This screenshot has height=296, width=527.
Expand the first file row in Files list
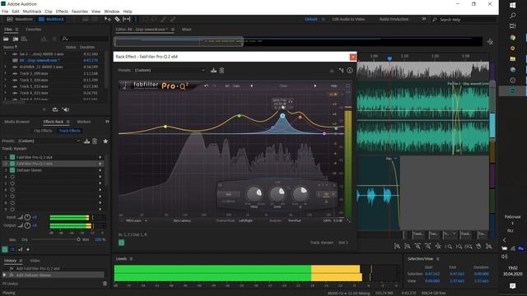coord(5,53)
